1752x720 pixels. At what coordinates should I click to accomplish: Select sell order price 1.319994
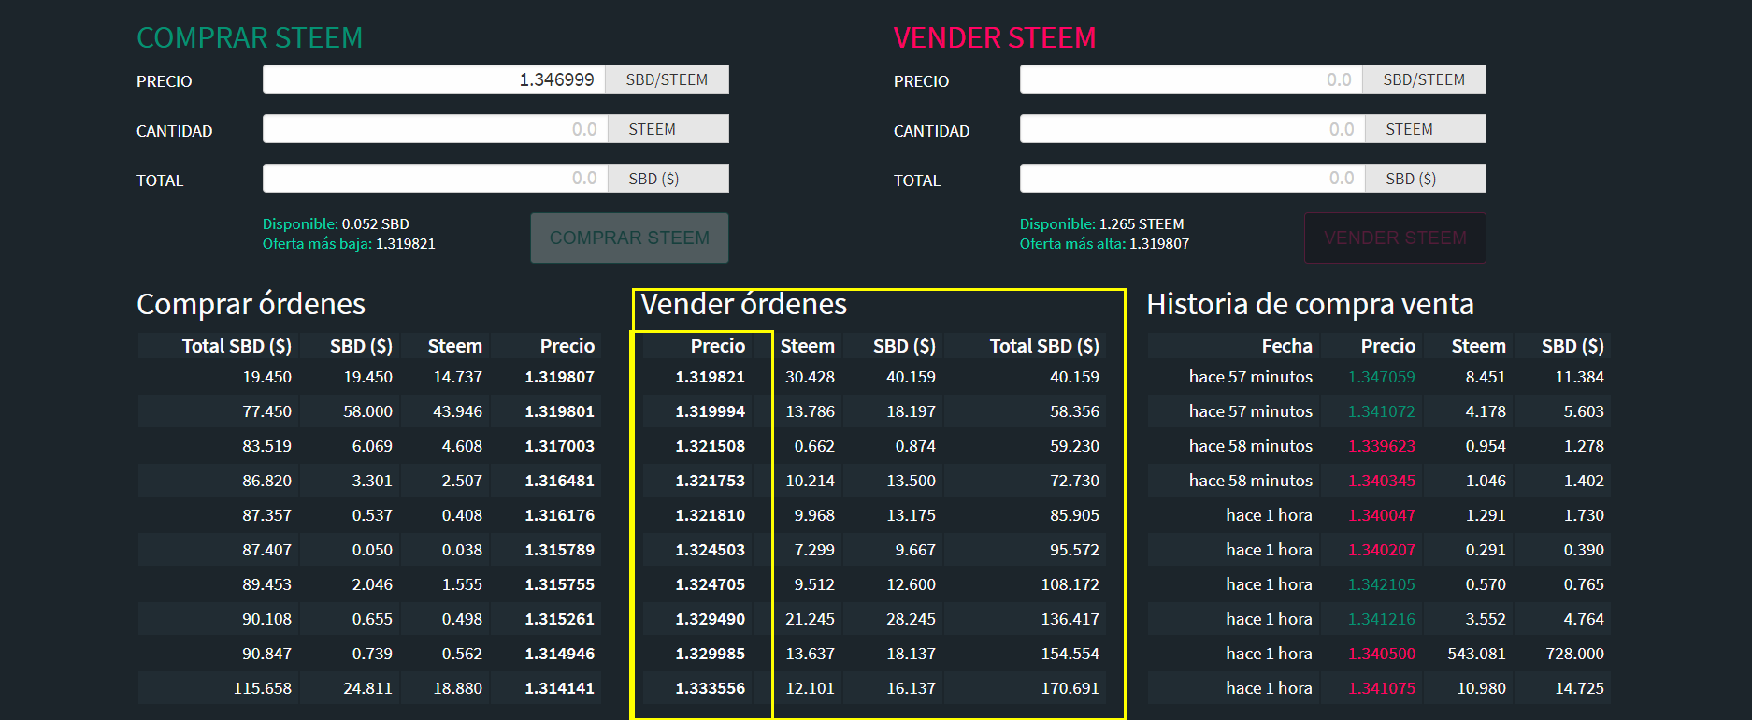(x=710, y=411)
